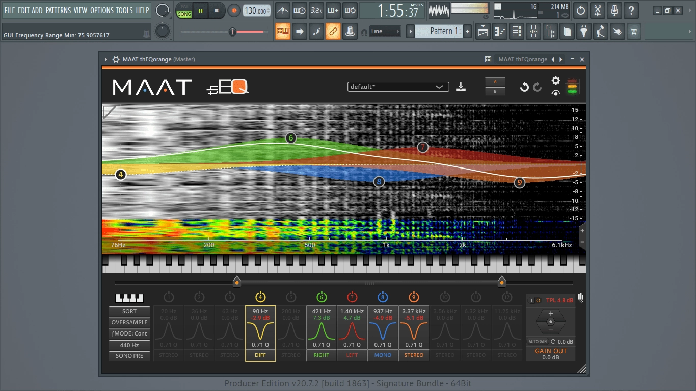Toggle band 6 power button

pos(322,297)
